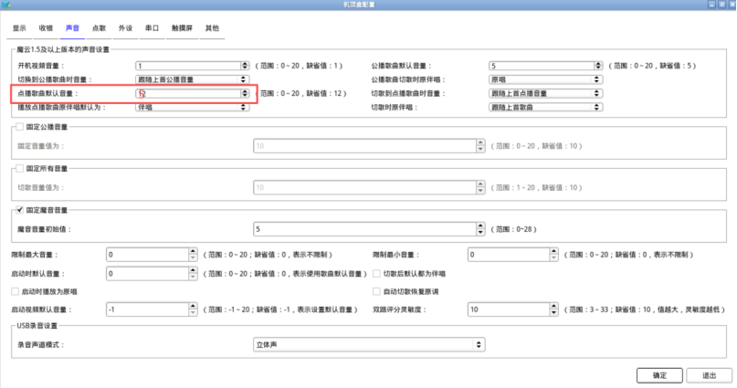Adjust 开机视频音量 with the spinner arrows
Image resolution: width=737 pixels, height=388 pixels.
pos(245,66)
